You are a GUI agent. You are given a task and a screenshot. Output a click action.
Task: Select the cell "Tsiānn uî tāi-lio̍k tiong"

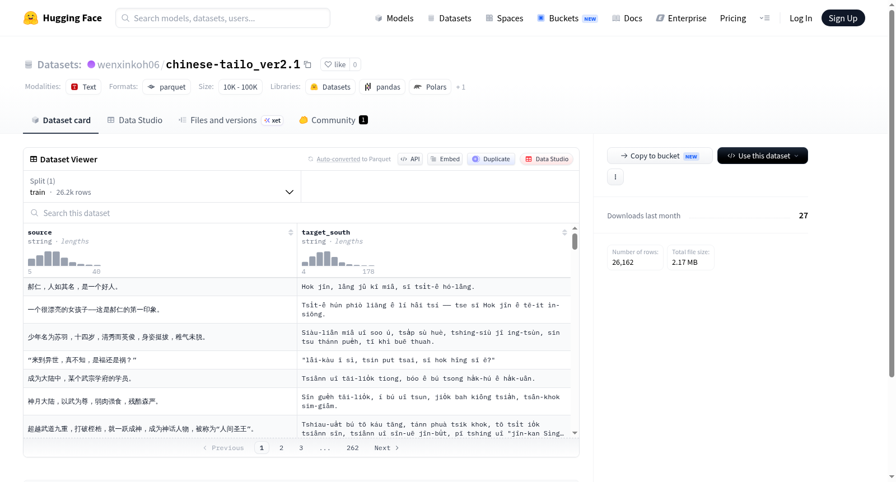point(433,378)
